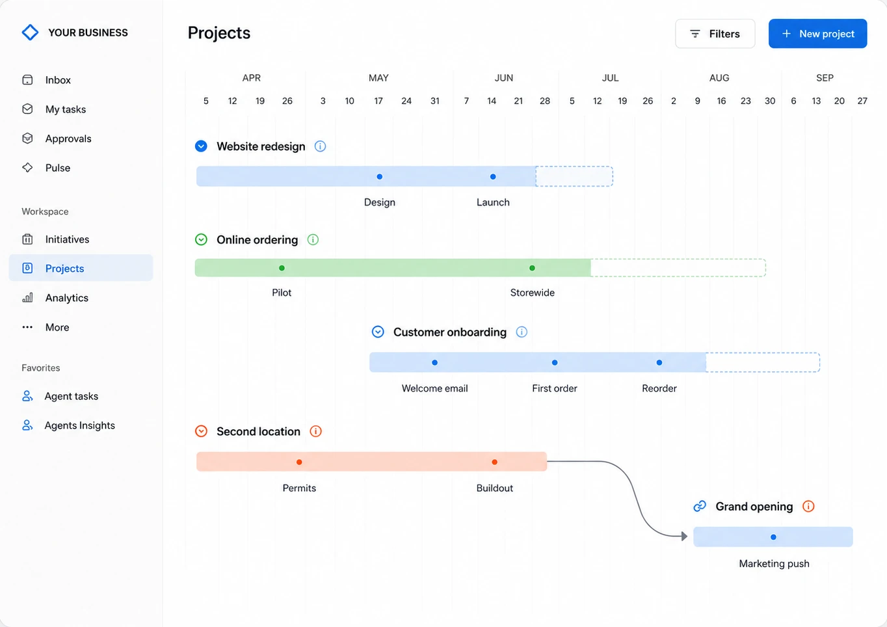Click the My tasks sidebar icon
This screenshot has height=627, width=887.
pyautogui.click(x=27, y=109)
